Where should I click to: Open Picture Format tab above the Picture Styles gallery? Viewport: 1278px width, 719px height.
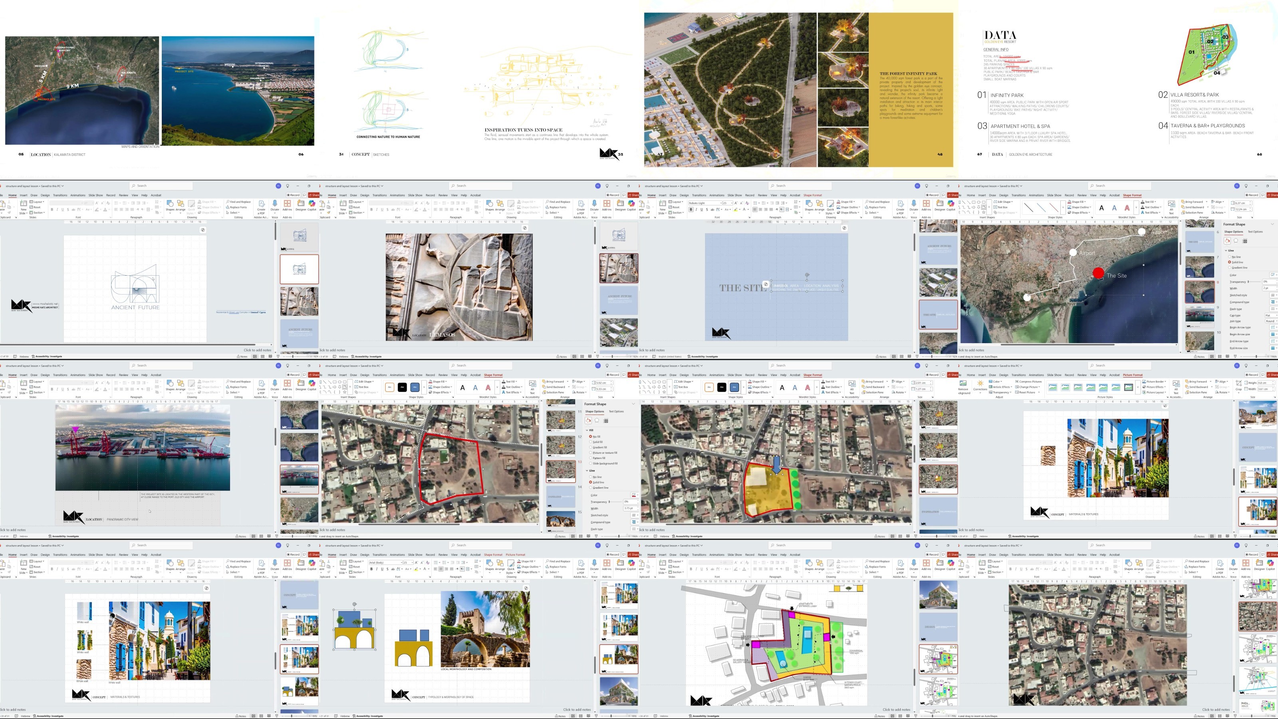[x=1132, y=375]
